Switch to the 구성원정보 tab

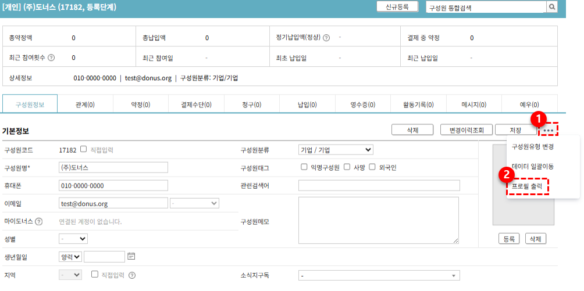(x=30, y=104)
